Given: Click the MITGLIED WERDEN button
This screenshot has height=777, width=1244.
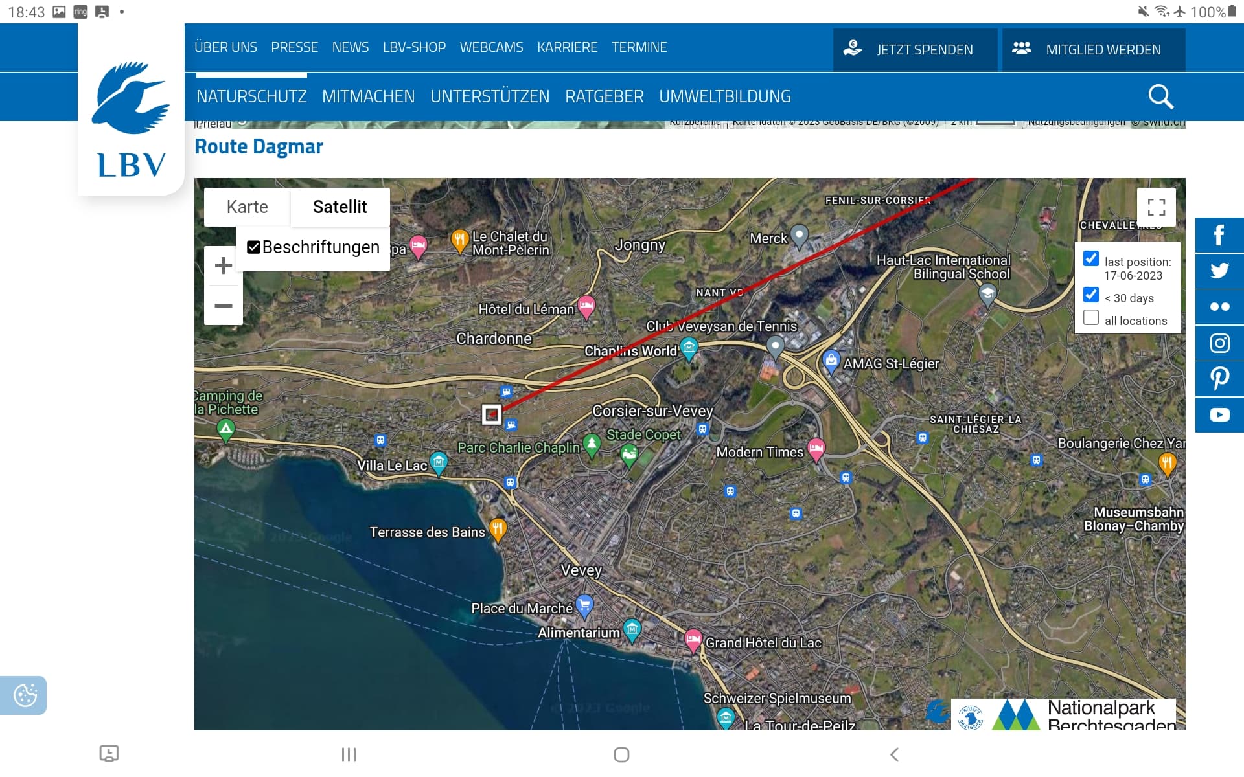Looking at the screenshot, I should click(x=1094, y=50).
